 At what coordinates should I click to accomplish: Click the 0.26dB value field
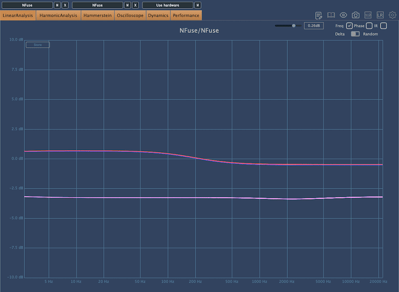(x=314, y=26)
